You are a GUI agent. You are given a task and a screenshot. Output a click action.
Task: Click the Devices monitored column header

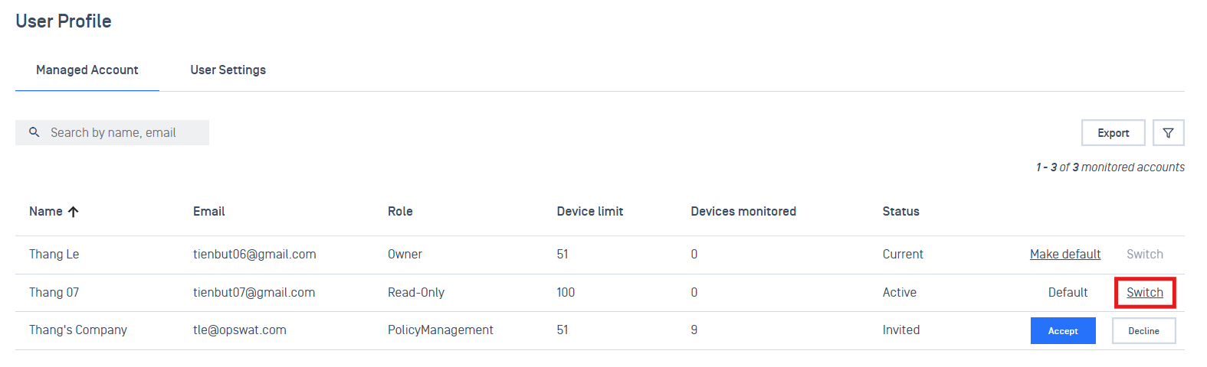743,212
